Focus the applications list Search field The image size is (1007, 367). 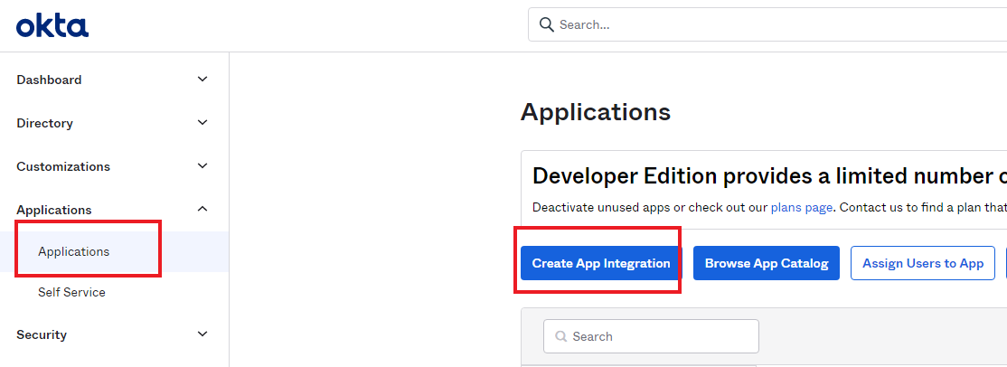tap(651, 336)
